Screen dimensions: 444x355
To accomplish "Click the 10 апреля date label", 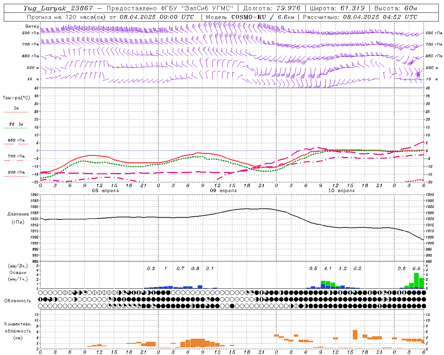I will (341, 191).
